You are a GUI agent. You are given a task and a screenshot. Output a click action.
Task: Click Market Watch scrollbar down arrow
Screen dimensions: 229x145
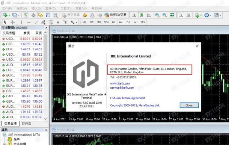pyautogui.click(x=45, y=119)
